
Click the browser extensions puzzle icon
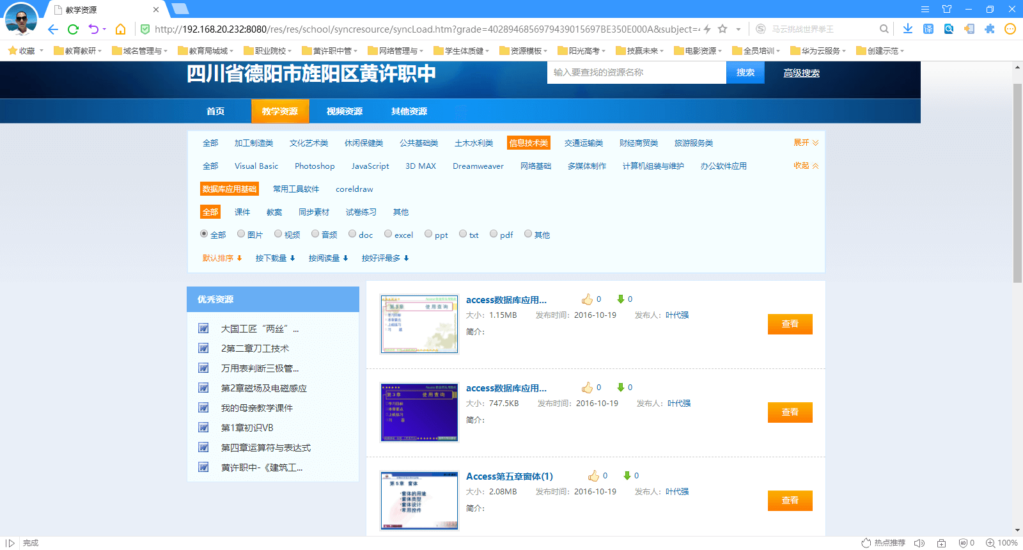[x=989, y=29]
